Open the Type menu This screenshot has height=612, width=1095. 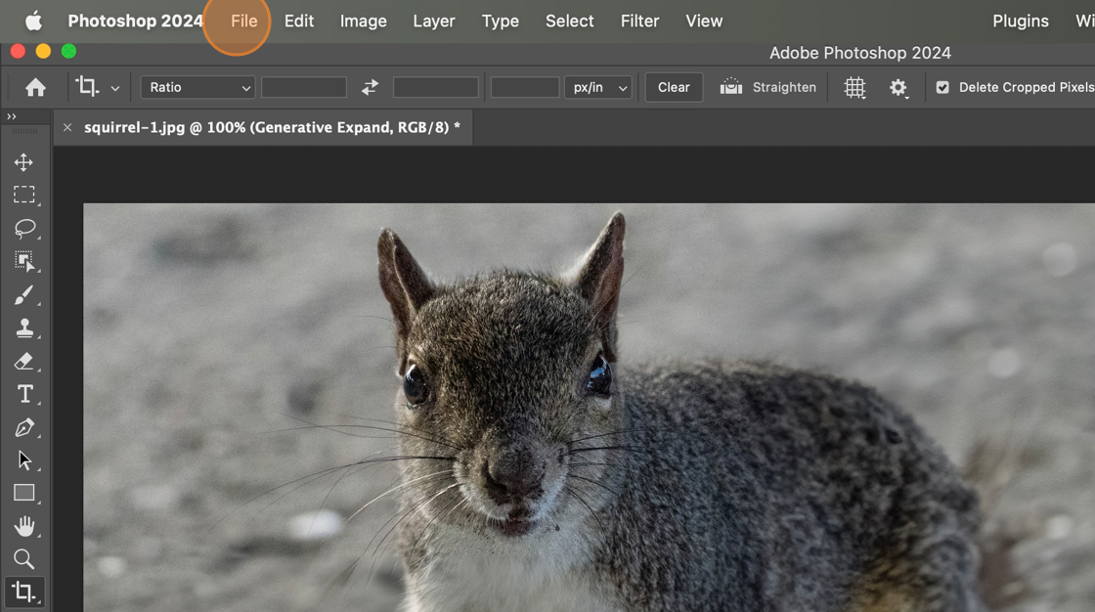point(500,21)
